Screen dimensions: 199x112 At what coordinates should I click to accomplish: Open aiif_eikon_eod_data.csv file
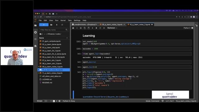[52, 76]
